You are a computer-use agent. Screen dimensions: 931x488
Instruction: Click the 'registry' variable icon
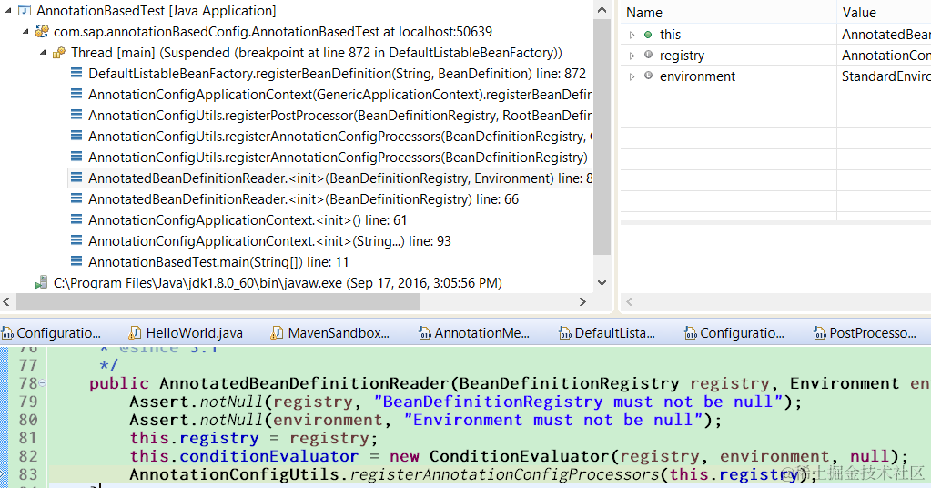coord(648,56)
